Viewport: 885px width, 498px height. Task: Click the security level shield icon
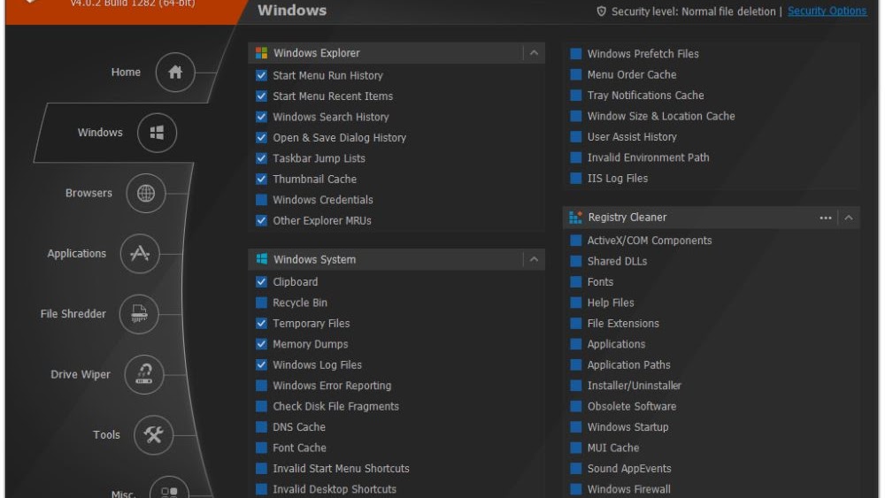point(601,11)
